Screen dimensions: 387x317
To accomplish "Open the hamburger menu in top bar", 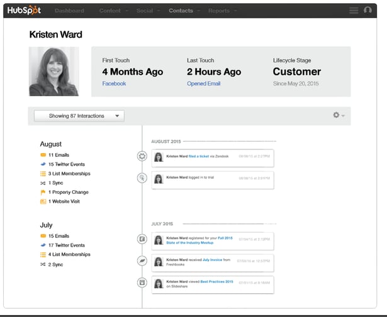I will [353, 11].
